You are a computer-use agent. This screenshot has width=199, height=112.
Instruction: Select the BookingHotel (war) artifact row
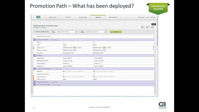point(94,61)
